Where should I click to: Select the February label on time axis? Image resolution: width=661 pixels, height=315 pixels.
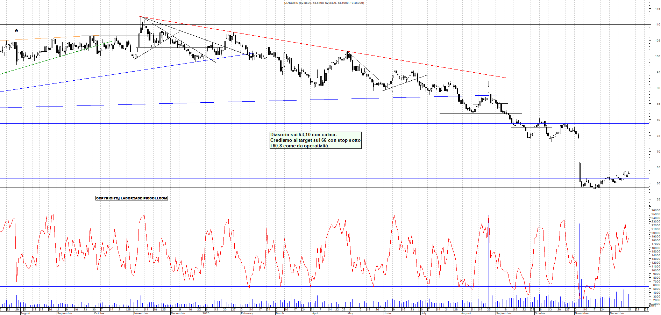pyautogui.click(x=247, y=313)
